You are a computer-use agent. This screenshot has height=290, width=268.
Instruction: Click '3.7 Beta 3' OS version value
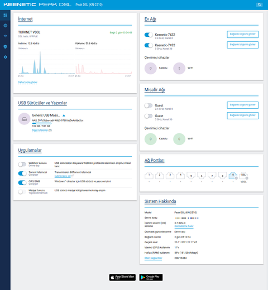click(x=180, y=223)
